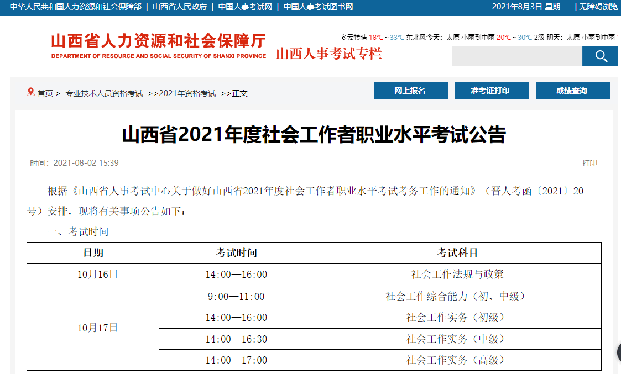The height and width of the screenshot is (374, 621).
Task: Click 社会工作实务（初级） cell
Action: point(457,318)
